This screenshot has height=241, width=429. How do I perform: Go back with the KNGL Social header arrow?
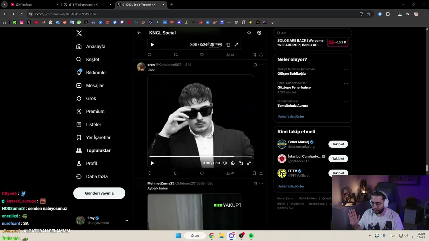click(x=139, y=33)
